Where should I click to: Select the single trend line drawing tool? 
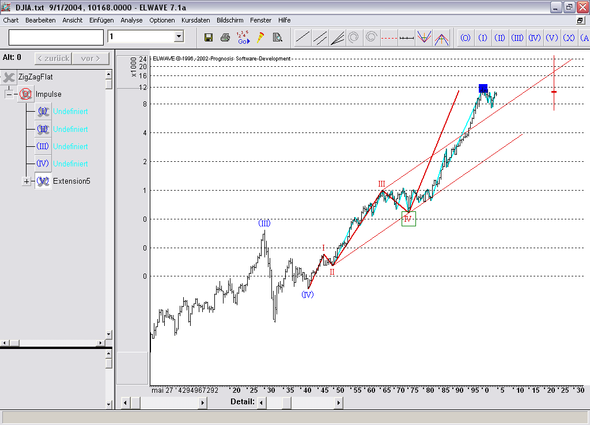point(302,37)
